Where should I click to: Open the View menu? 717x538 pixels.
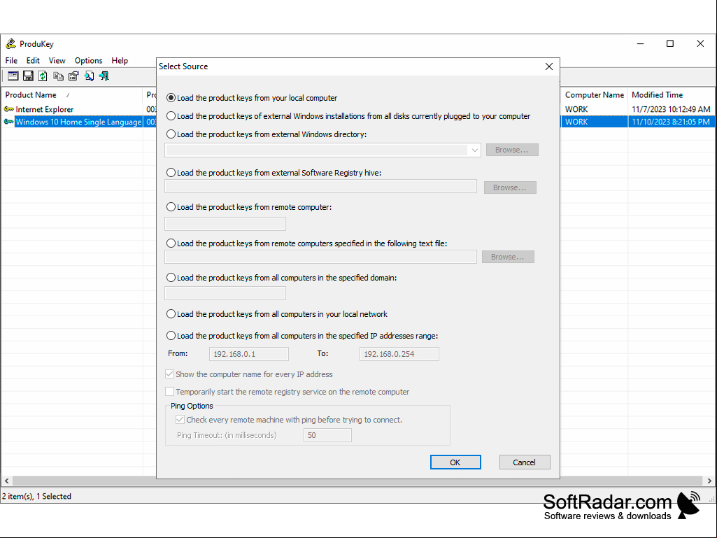click(57, 60)
